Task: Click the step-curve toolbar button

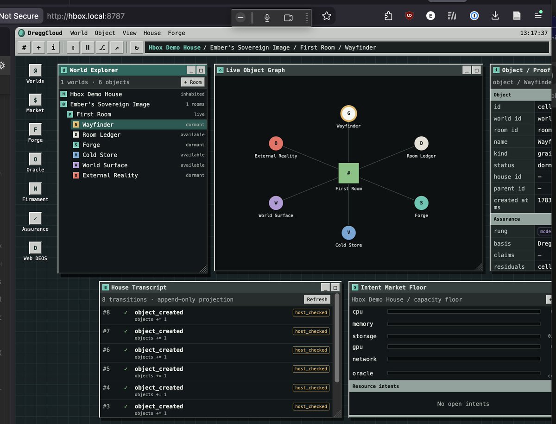Action: (x=102, y=47)
